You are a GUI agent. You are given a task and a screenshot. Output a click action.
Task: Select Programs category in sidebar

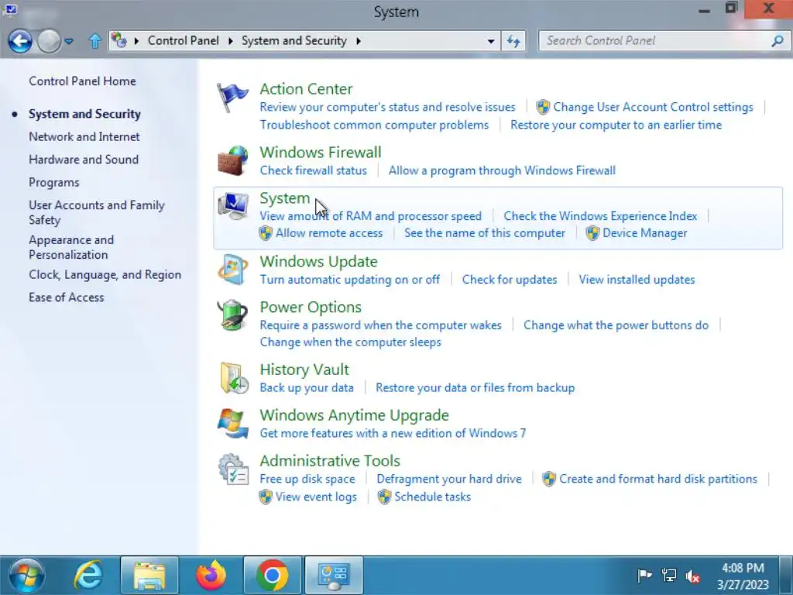point(54,182)
